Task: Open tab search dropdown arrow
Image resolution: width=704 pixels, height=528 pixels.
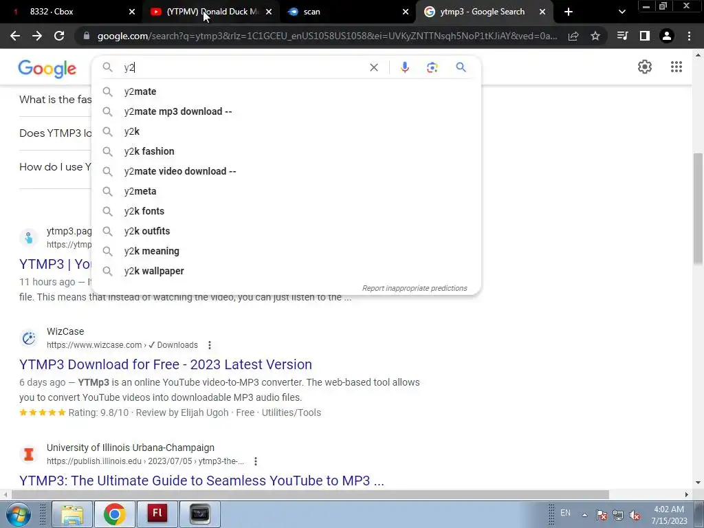Action: 621,12
